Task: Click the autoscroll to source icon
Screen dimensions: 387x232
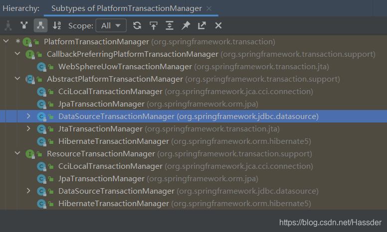Action: pos(154,25)
